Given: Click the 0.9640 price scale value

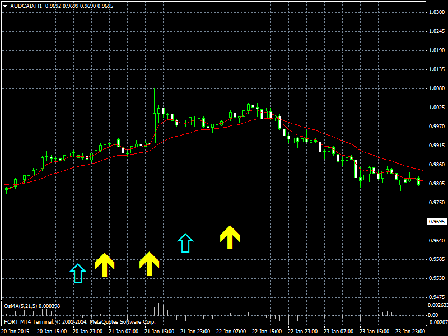Looking at the screenshot, I should tap(437, 241).
